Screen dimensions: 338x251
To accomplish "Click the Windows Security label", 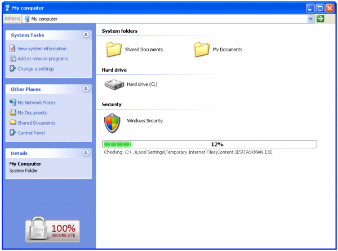I will [145, 121].
